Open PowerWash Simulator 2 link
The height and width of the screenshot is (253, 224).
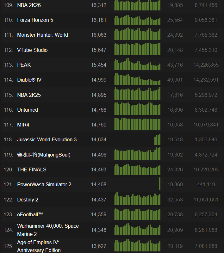click(44, 184)
